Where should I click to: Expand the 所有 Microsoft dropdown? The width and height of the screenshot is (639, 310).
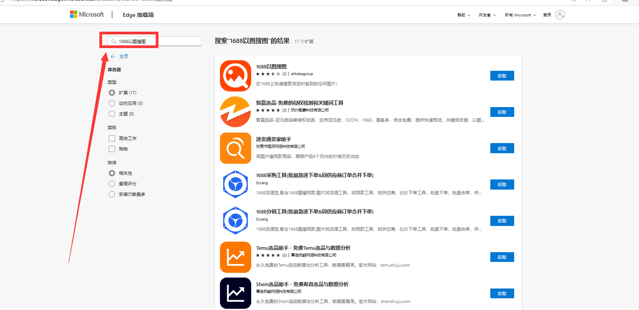[520, 15]
